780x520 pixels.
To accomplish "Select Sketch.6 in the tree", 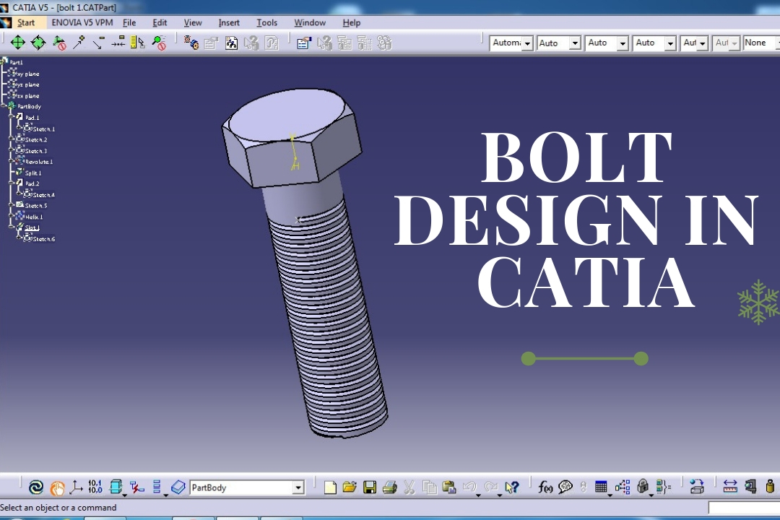I will click(x=44, y=239).
